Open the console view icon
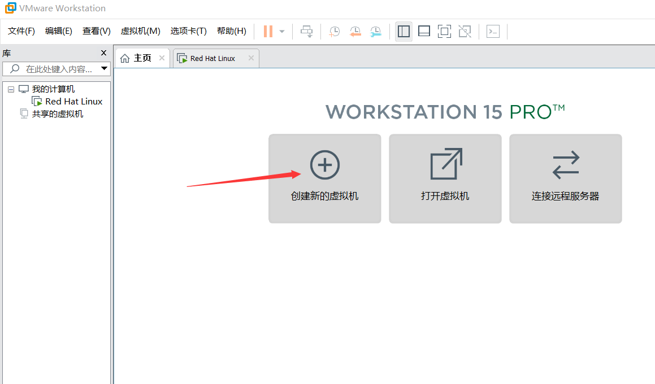 click(493, 31)
